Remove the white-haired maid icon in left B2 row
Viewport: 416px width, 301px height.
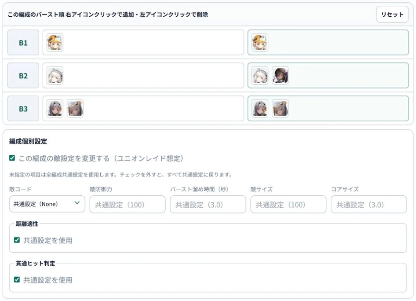pos(55,75)
